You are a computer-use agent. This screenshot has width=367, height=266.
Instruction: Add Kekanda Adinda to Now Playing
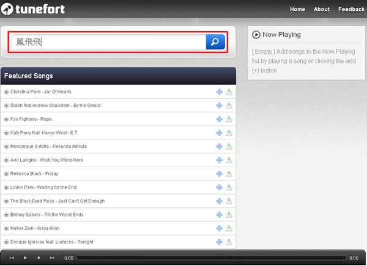coord(220,146)
